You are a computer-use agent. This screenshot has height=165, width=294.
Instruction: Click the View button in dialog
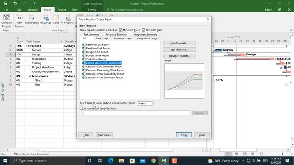click(x=184, y=135)
